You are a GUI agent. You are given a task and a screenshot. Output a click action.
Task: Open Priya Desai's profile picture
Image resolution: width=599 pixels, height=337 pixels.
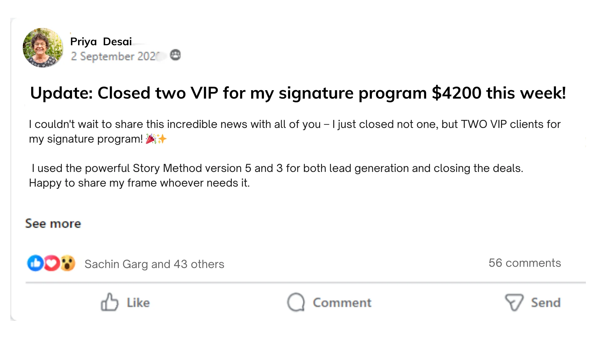pyautogui.click(x=43, y=48)
